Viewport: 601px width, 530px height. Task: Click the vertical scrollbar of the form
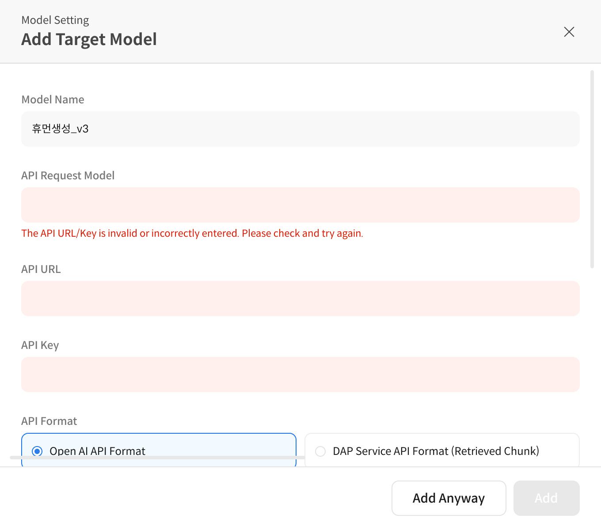(592, 169)
